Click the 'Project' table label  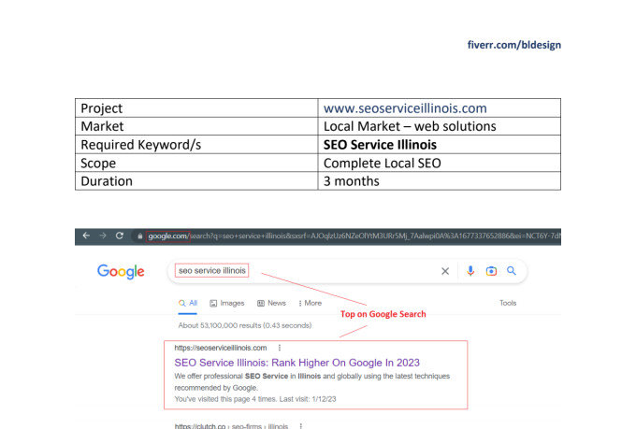coord(101,108)
